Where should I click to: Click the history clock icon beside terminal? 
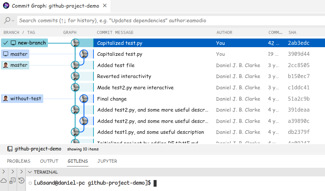21,181
